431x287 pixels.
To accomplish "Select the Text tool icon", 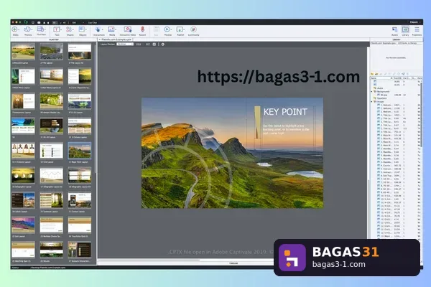I will (x=56, y=29).
